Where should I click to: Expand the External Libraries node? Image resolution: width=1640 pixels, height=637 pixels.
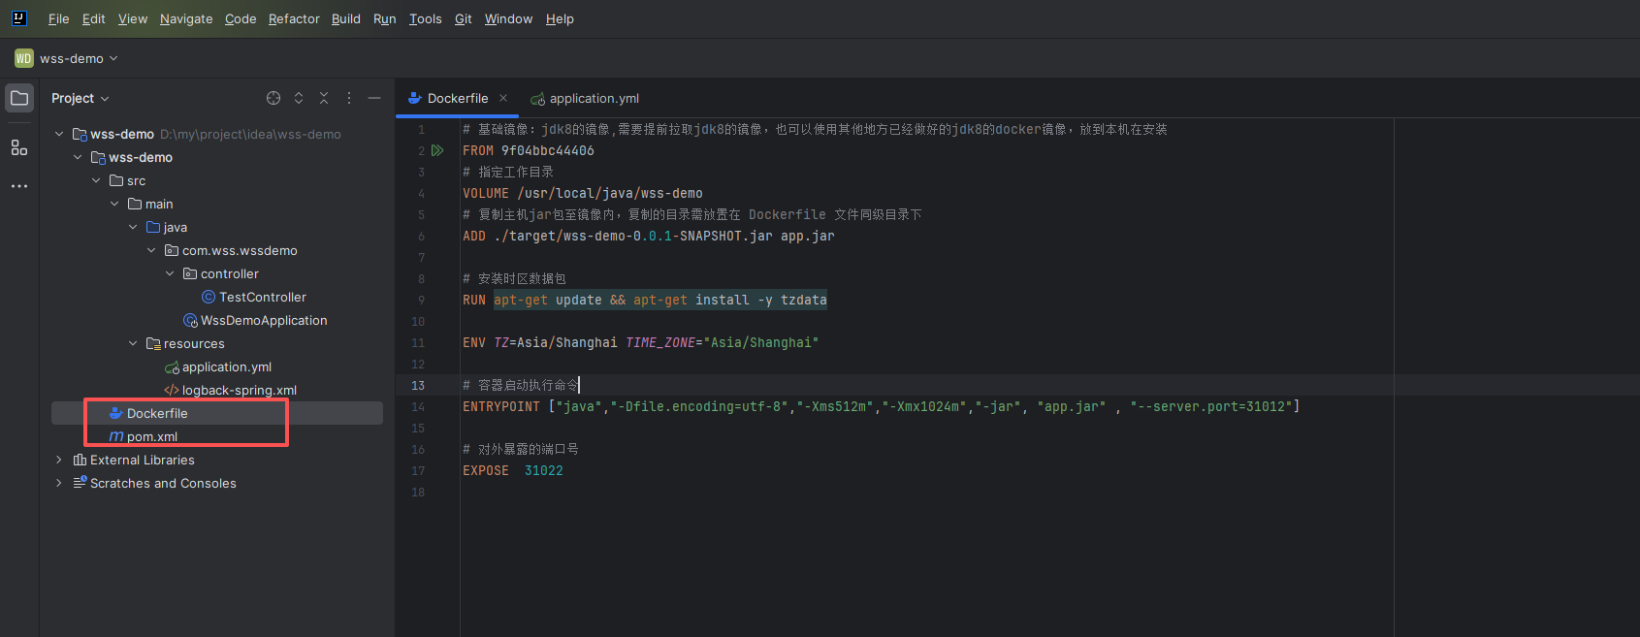click(x=59, y=460)
